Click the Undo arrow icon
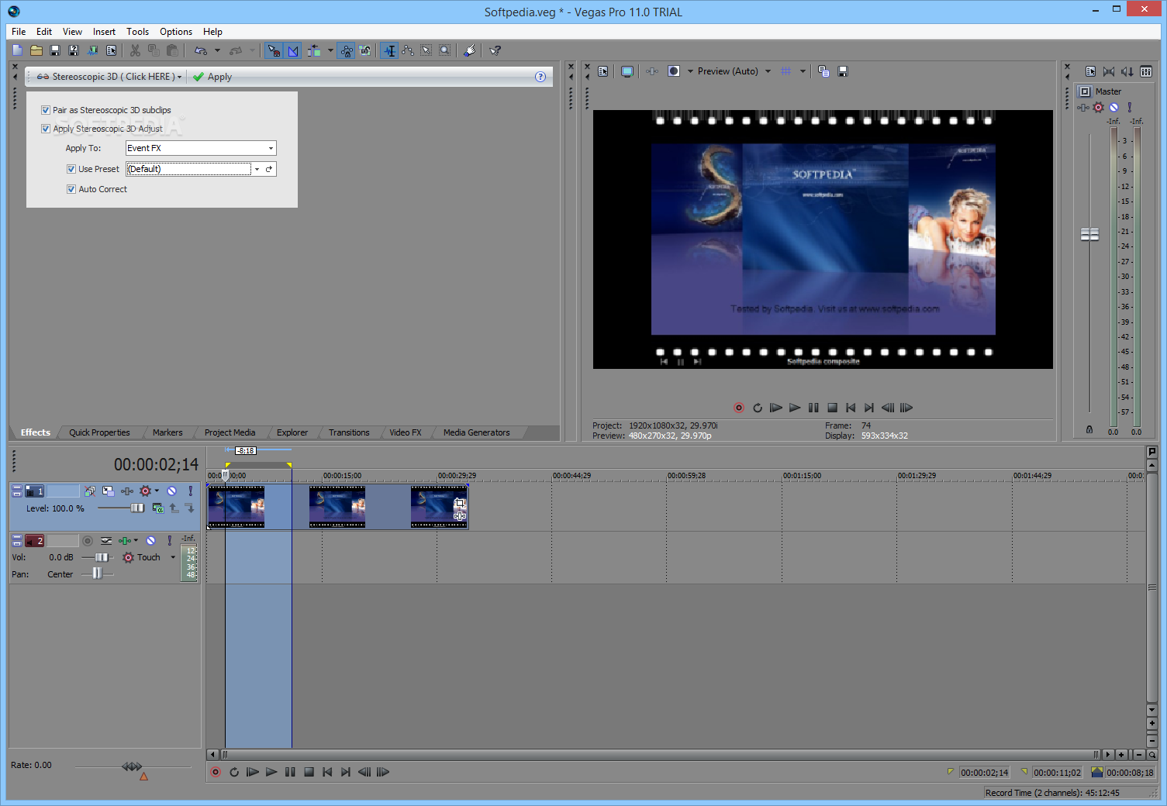 click(201, 50)
